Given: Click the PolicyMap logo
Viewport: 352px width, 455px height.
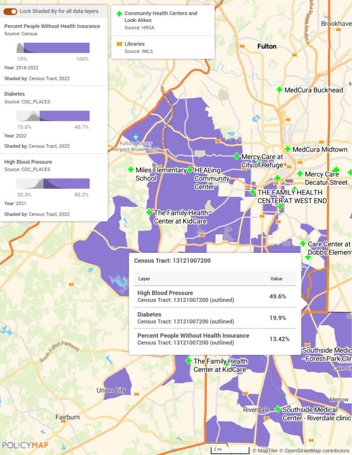Looking at the screenshot, I should click(x=25, y=445).
